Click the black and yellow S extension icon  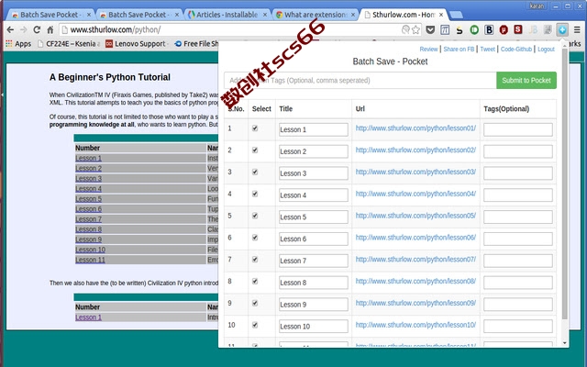[x=460, y=29]
